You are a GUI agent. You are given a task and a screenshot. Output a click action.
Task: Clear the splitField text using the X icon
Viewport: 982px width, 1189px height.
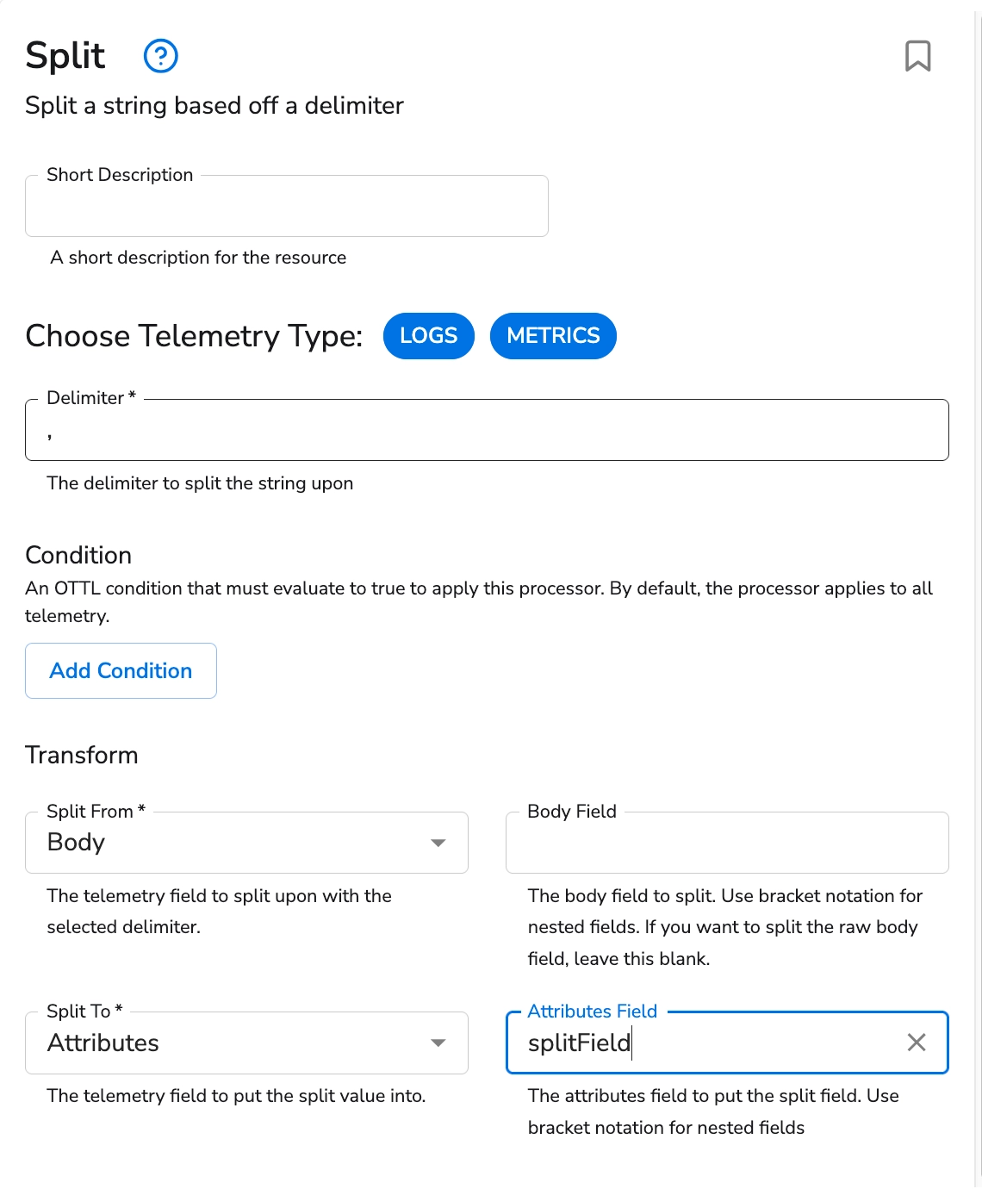916,1043
